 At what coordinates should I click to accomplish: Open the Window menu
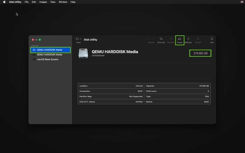pyautogui.click(x=63, y=2)
